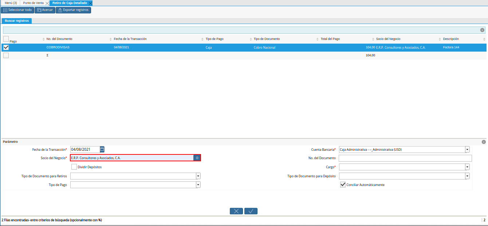Viewport: 488px width, 226px height.
Task: Switch to the Menú (3) tab
Action: pyautogui.click(x=11, y=3)
